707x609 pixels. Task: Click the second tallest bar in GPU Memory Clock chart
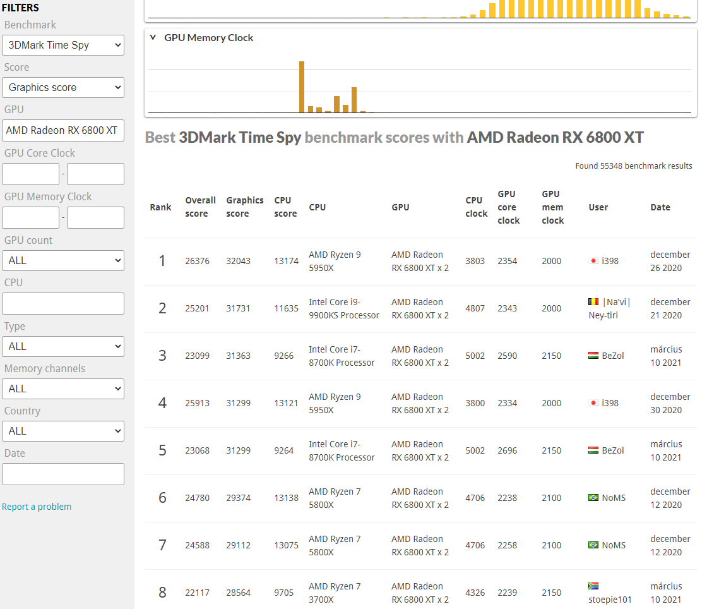354,100
